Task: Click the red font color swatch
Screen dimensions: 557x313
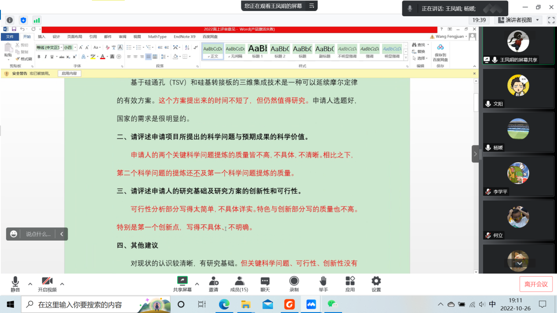Action: click(102, 57)
